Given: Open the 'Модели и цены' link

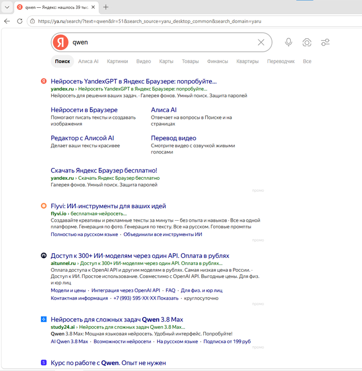Looking at the screenshot, I should click(68, 290).
